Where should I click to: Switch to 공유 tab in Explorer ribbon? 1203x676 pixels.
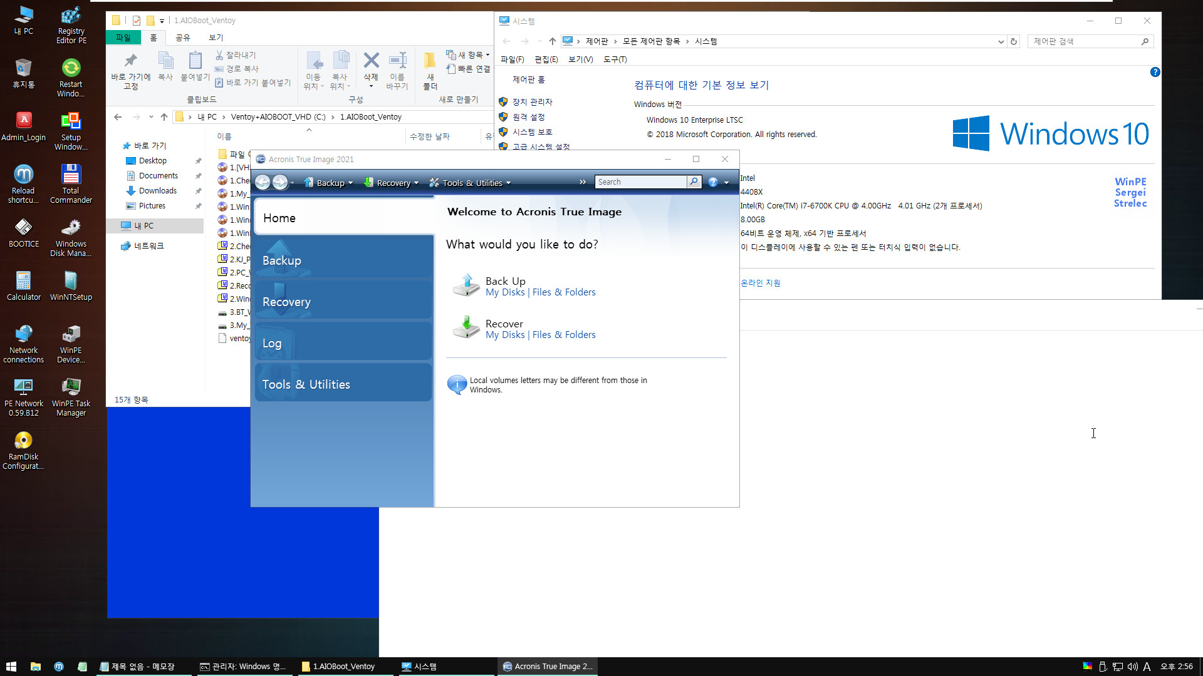[182, 38]
